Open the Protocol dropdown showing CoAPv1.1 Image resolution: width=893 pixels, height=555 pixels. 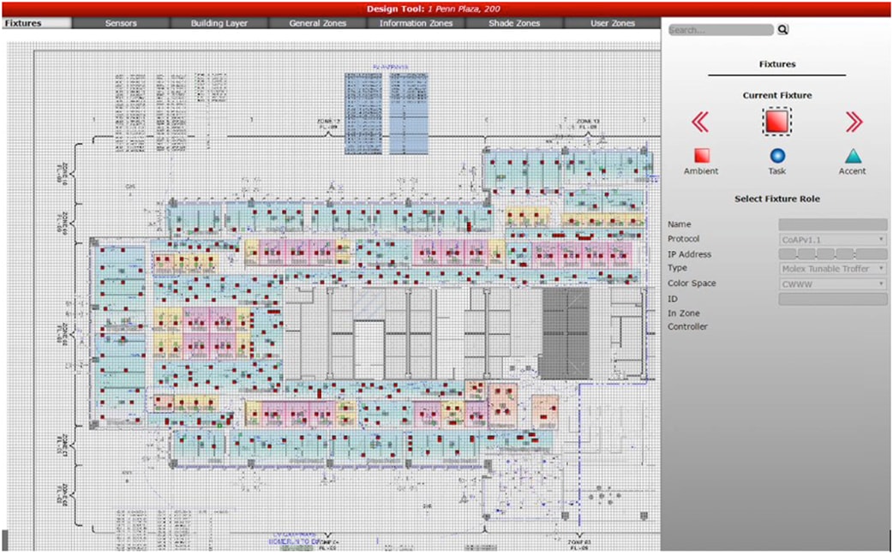(x=833, y=240)
